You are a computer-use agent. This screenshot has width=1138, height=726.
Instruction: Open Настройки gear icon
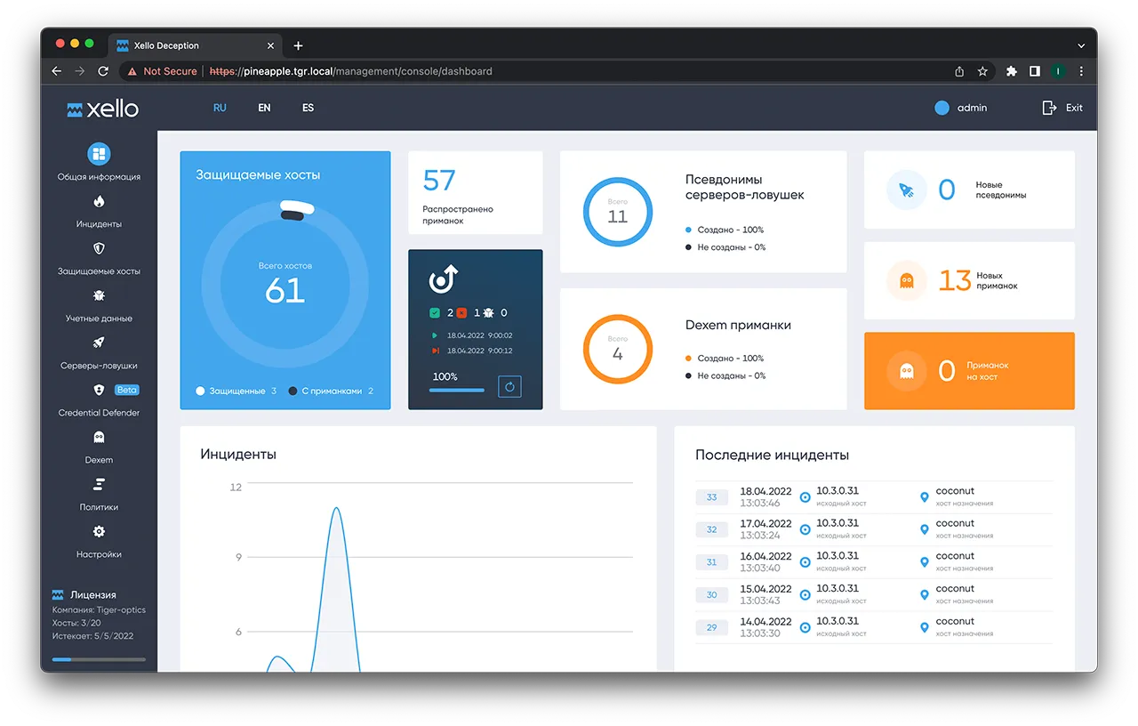coord(99,532)
